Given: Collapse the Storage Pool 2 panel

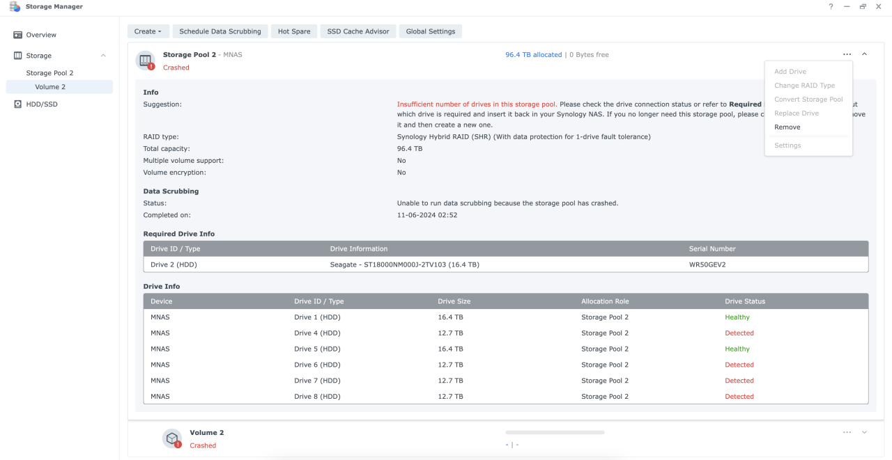Looking at the screenshot, I should tap(864, 54).
